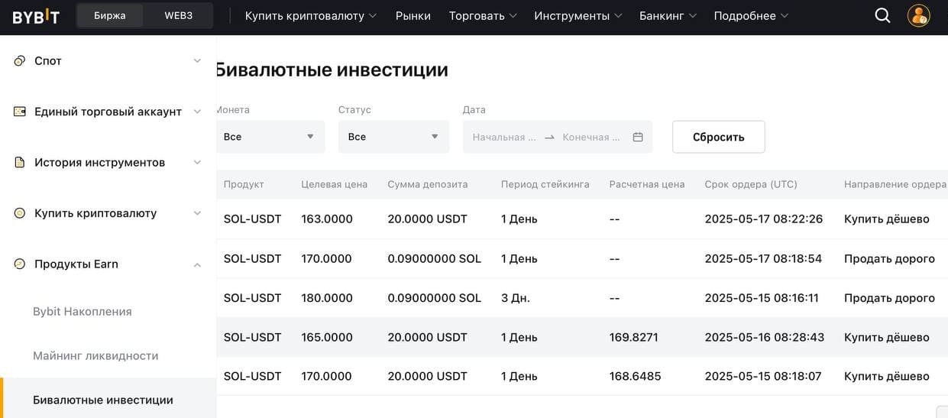The image size is (948, 418).
Task: Select Бивалютные инвестиции sidebar item
Action: [108, 400]
